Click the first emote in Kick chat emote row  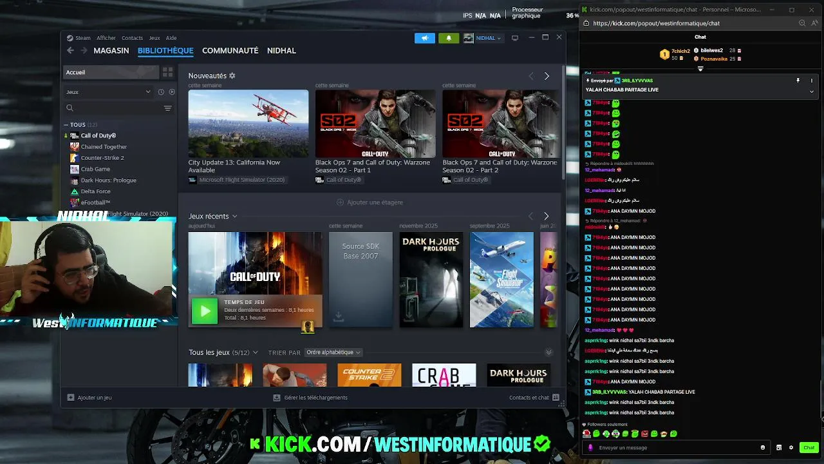586,434
